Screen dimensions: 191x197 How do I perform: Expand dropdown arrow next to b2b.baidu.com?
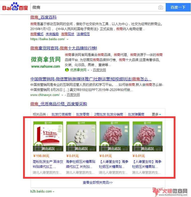point(54,192)
